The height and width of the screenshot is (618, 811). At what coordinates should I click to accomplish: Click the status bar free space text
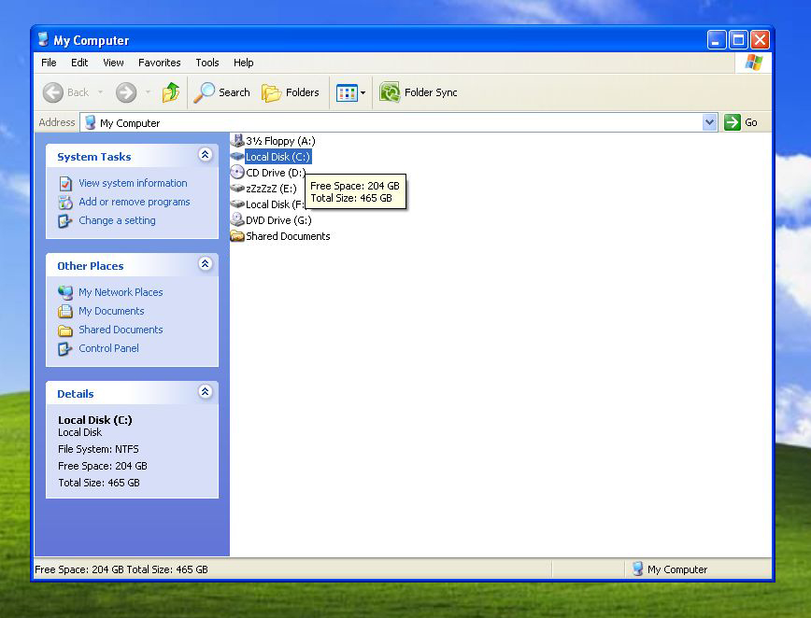coord(121,569)
